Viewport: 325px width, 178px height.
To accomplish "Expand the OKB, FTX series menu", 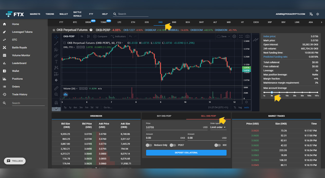I will pos(74,47).
